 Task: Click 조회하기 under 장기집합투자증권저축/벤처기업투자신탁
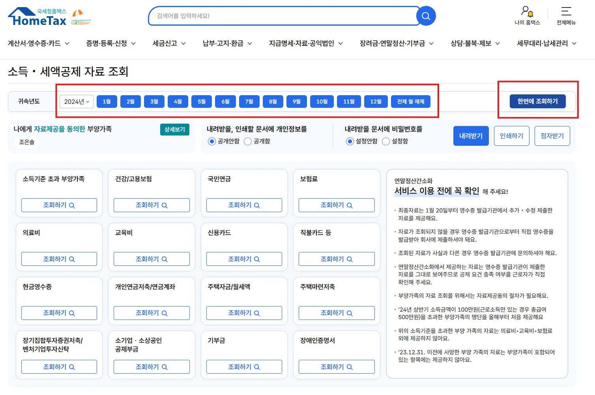(59, 367)
